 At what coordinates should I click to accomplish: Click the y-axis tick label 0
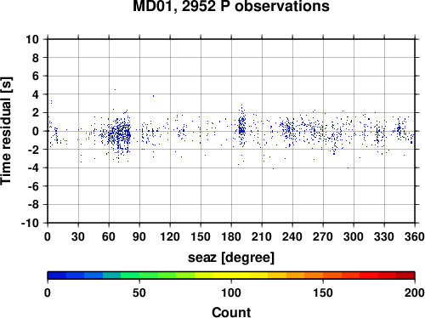pos(36,131)
